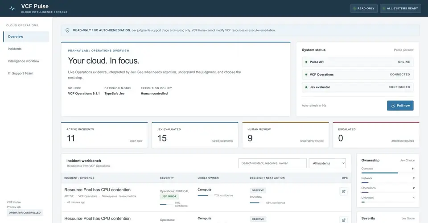
Task: Click the Compute ownership progress bar
Action: [x=388, y=173]
